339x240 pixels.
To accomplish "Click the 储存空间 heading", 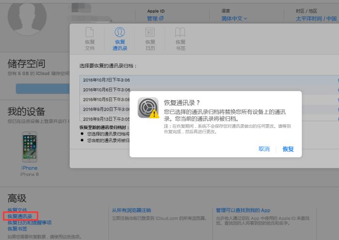I will [26, 64].
